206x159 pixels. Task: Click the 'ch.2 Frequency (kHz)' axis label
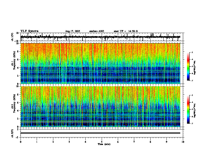14,103
